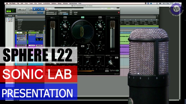Toggle the REV button below the polar display
The image size is (186, 104).
coord(83,46)
